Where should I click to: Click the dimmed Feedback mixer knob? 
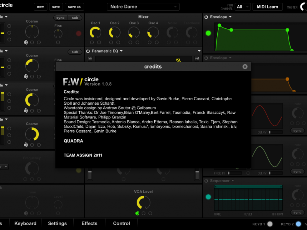(191, 33)
